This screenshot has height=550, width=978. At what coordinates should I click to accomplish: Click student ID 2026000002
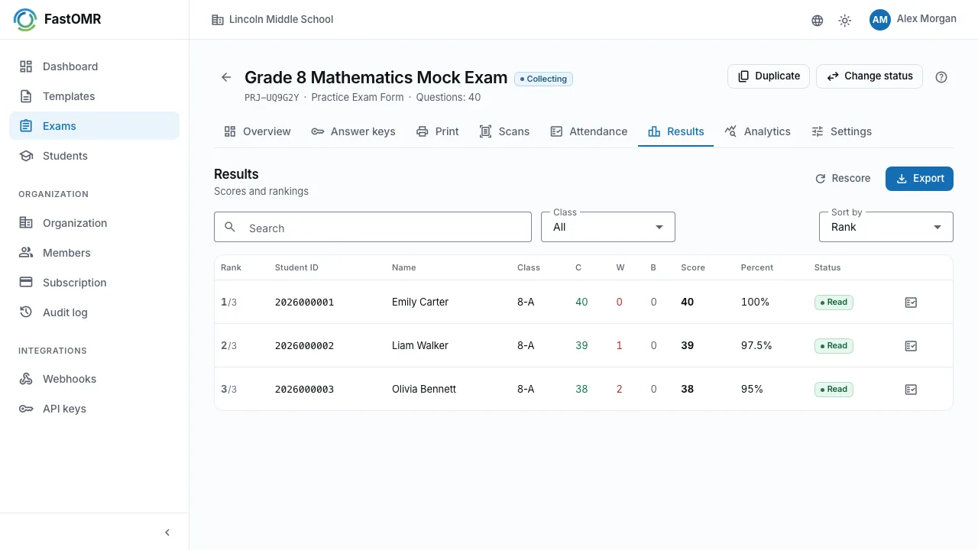tap(304, 346)
